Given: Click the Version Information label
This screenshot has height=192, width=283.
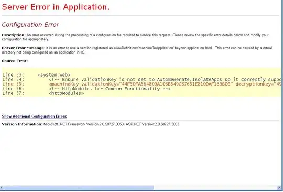Looking at the screenshot, I should pyautogui.click(x=22, y=124).
